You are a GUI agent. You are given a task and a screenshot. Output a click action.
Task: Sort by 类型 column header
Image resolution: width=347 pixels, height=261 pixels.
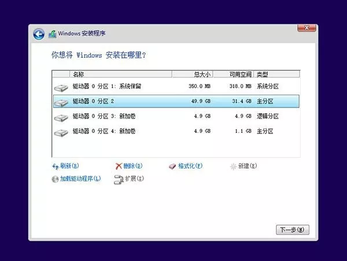[276, 74]
